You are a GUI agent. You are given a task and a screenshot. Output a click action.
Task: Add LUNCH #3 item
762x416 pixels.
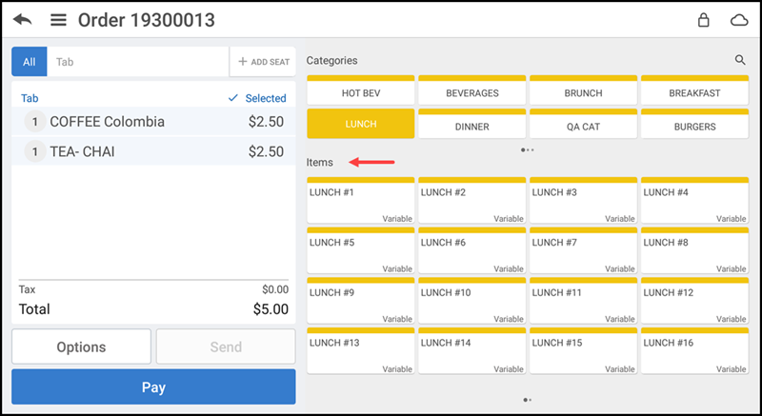(x=583, y=201)
